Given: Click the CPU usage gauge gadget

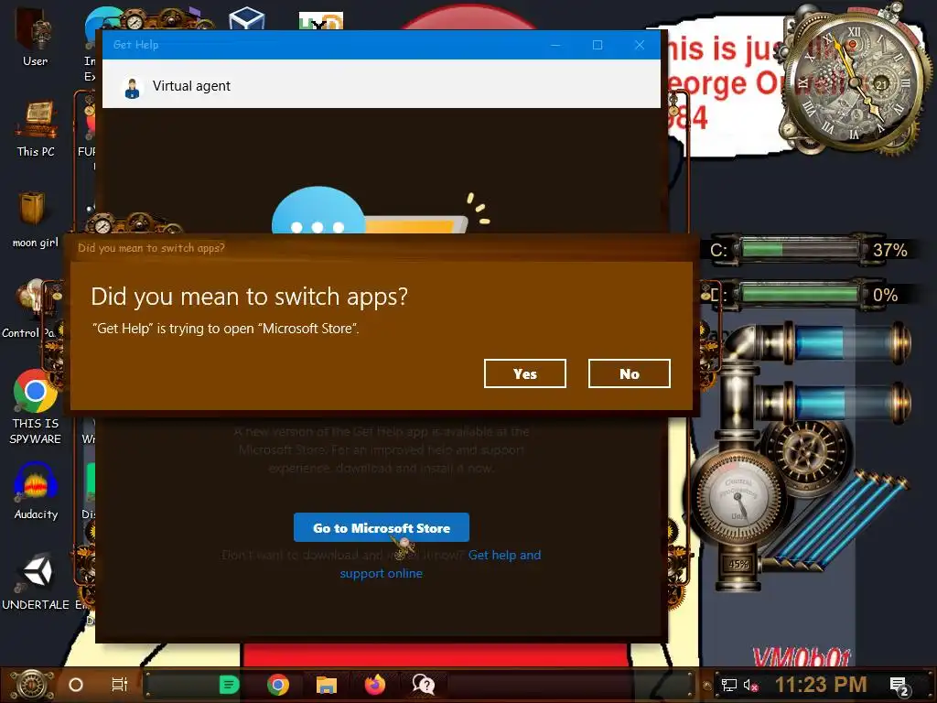Looking at the screenshot, I should click(739, 498).
